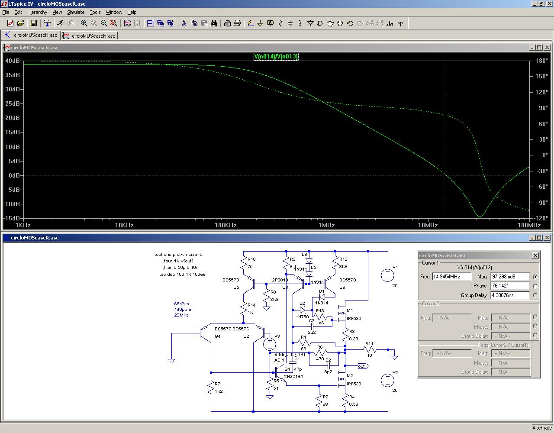Switch to second circloMOScascR.asc waveform tab
Screen dimensions: 554x433
pyautogui.click(x=89, y=36)
